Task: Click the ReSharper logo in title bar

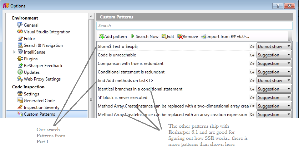Action: tap(6, 6)
